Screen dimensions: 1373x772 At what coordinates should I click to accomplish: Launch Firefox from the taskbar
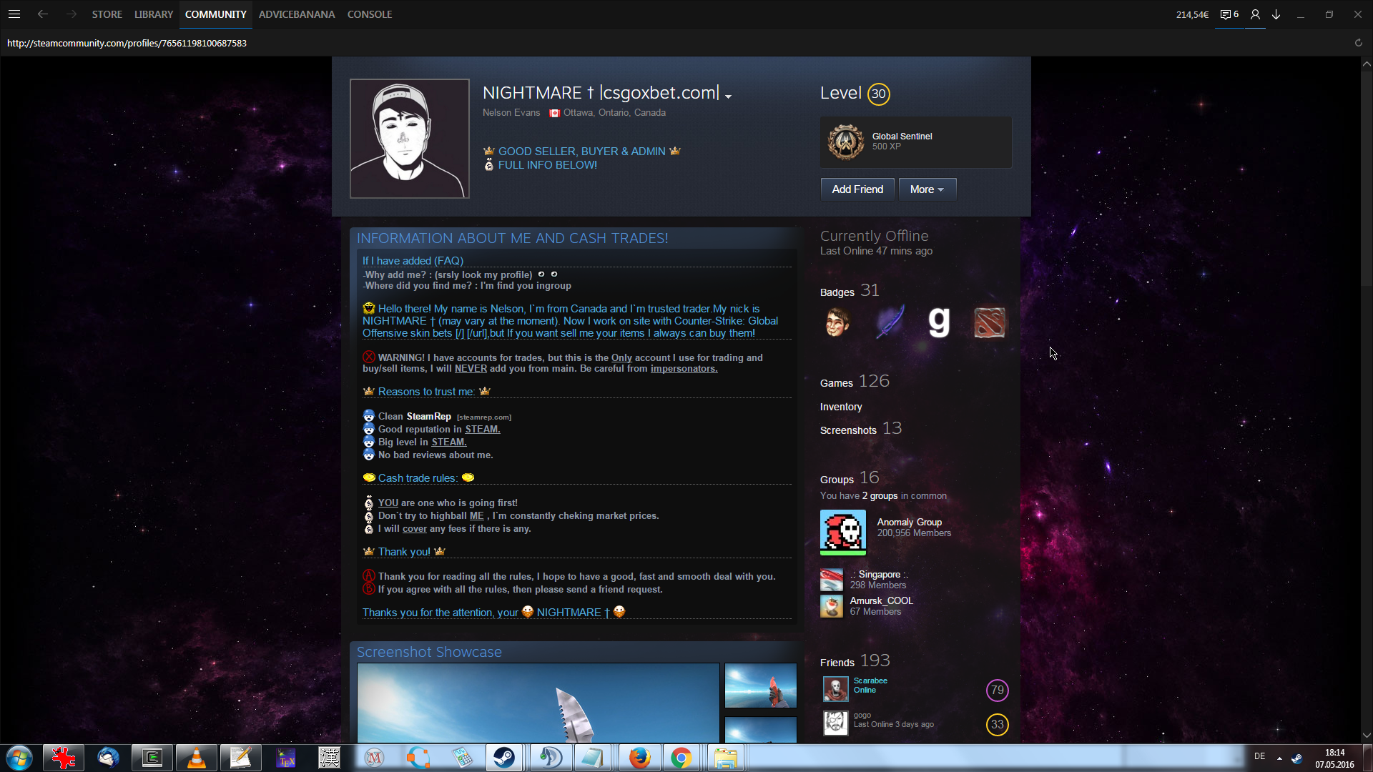(639, 758)
